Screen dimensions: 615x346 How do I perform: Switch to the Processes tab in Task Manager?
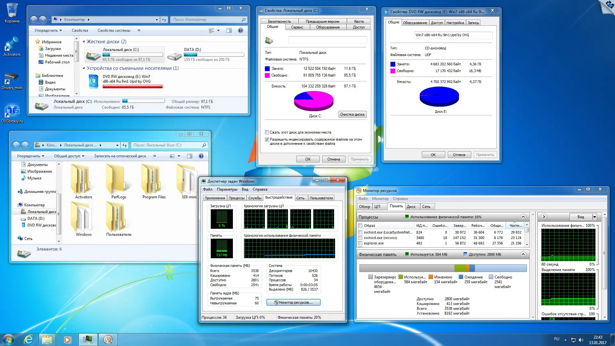pos(236,198)
